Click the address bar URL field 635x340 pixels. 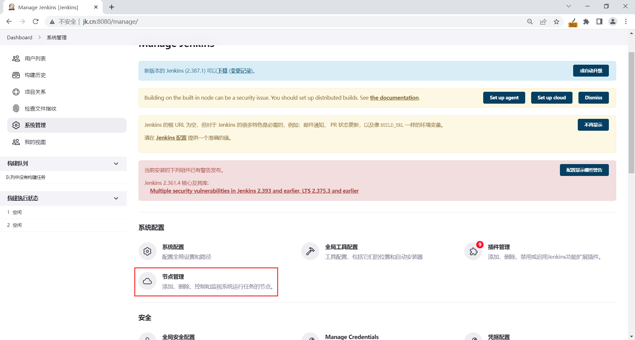tap(301, 21)
